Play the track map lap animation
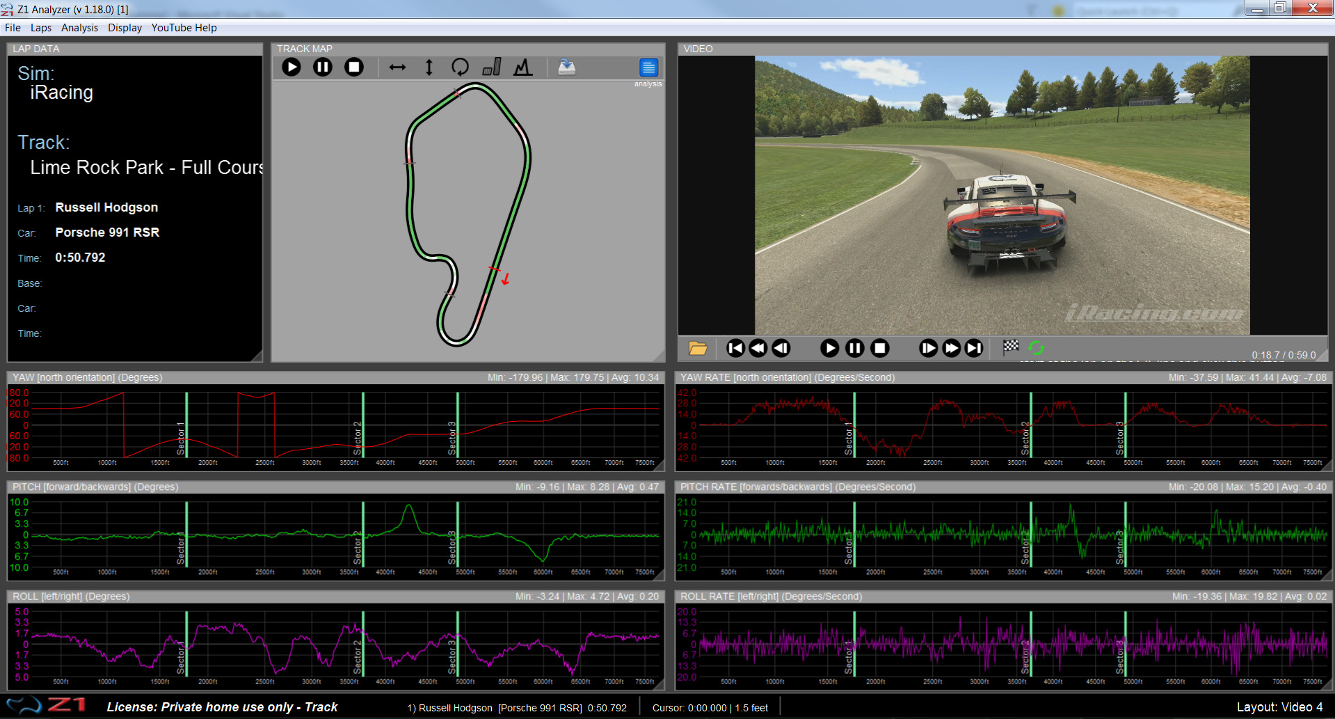The width and height of the screenshot is (1335, 719). pos(291,67)
